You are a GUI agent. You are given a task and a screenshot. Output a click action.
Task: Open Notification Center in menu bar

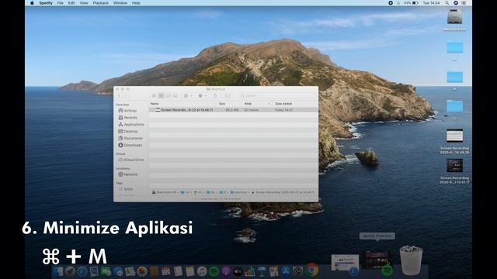[x=464, y=3]
